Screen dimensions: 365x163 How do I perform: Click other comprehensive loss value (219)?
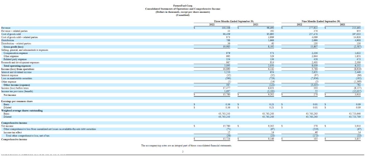click(315, 129)
